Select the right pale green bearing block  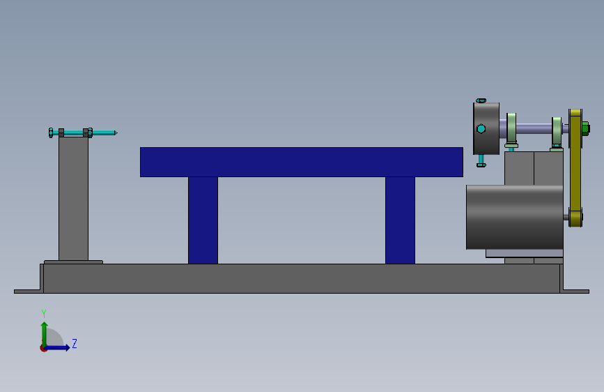[x=557, y=133]
